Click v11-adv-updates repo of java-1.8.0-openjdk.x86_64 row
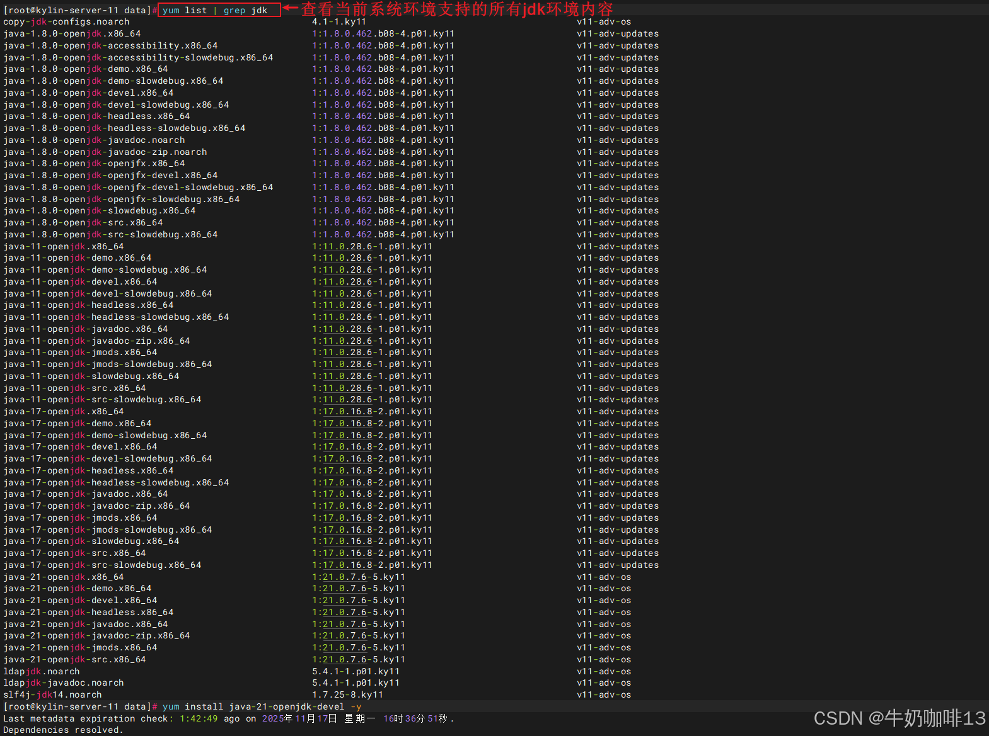 [618, 33]
